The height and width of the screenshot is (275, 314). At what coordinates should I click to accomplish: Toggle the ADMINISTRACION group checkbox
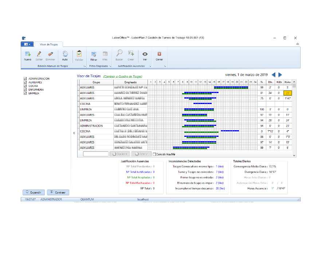click(25, 79)
